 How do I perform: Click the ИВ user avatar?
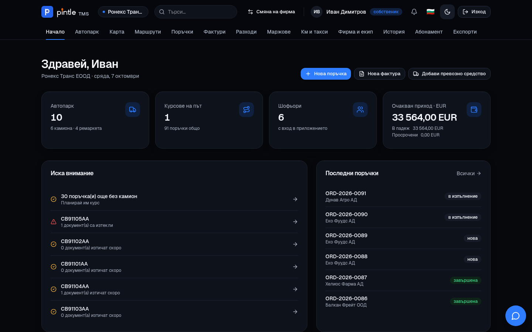317,12
